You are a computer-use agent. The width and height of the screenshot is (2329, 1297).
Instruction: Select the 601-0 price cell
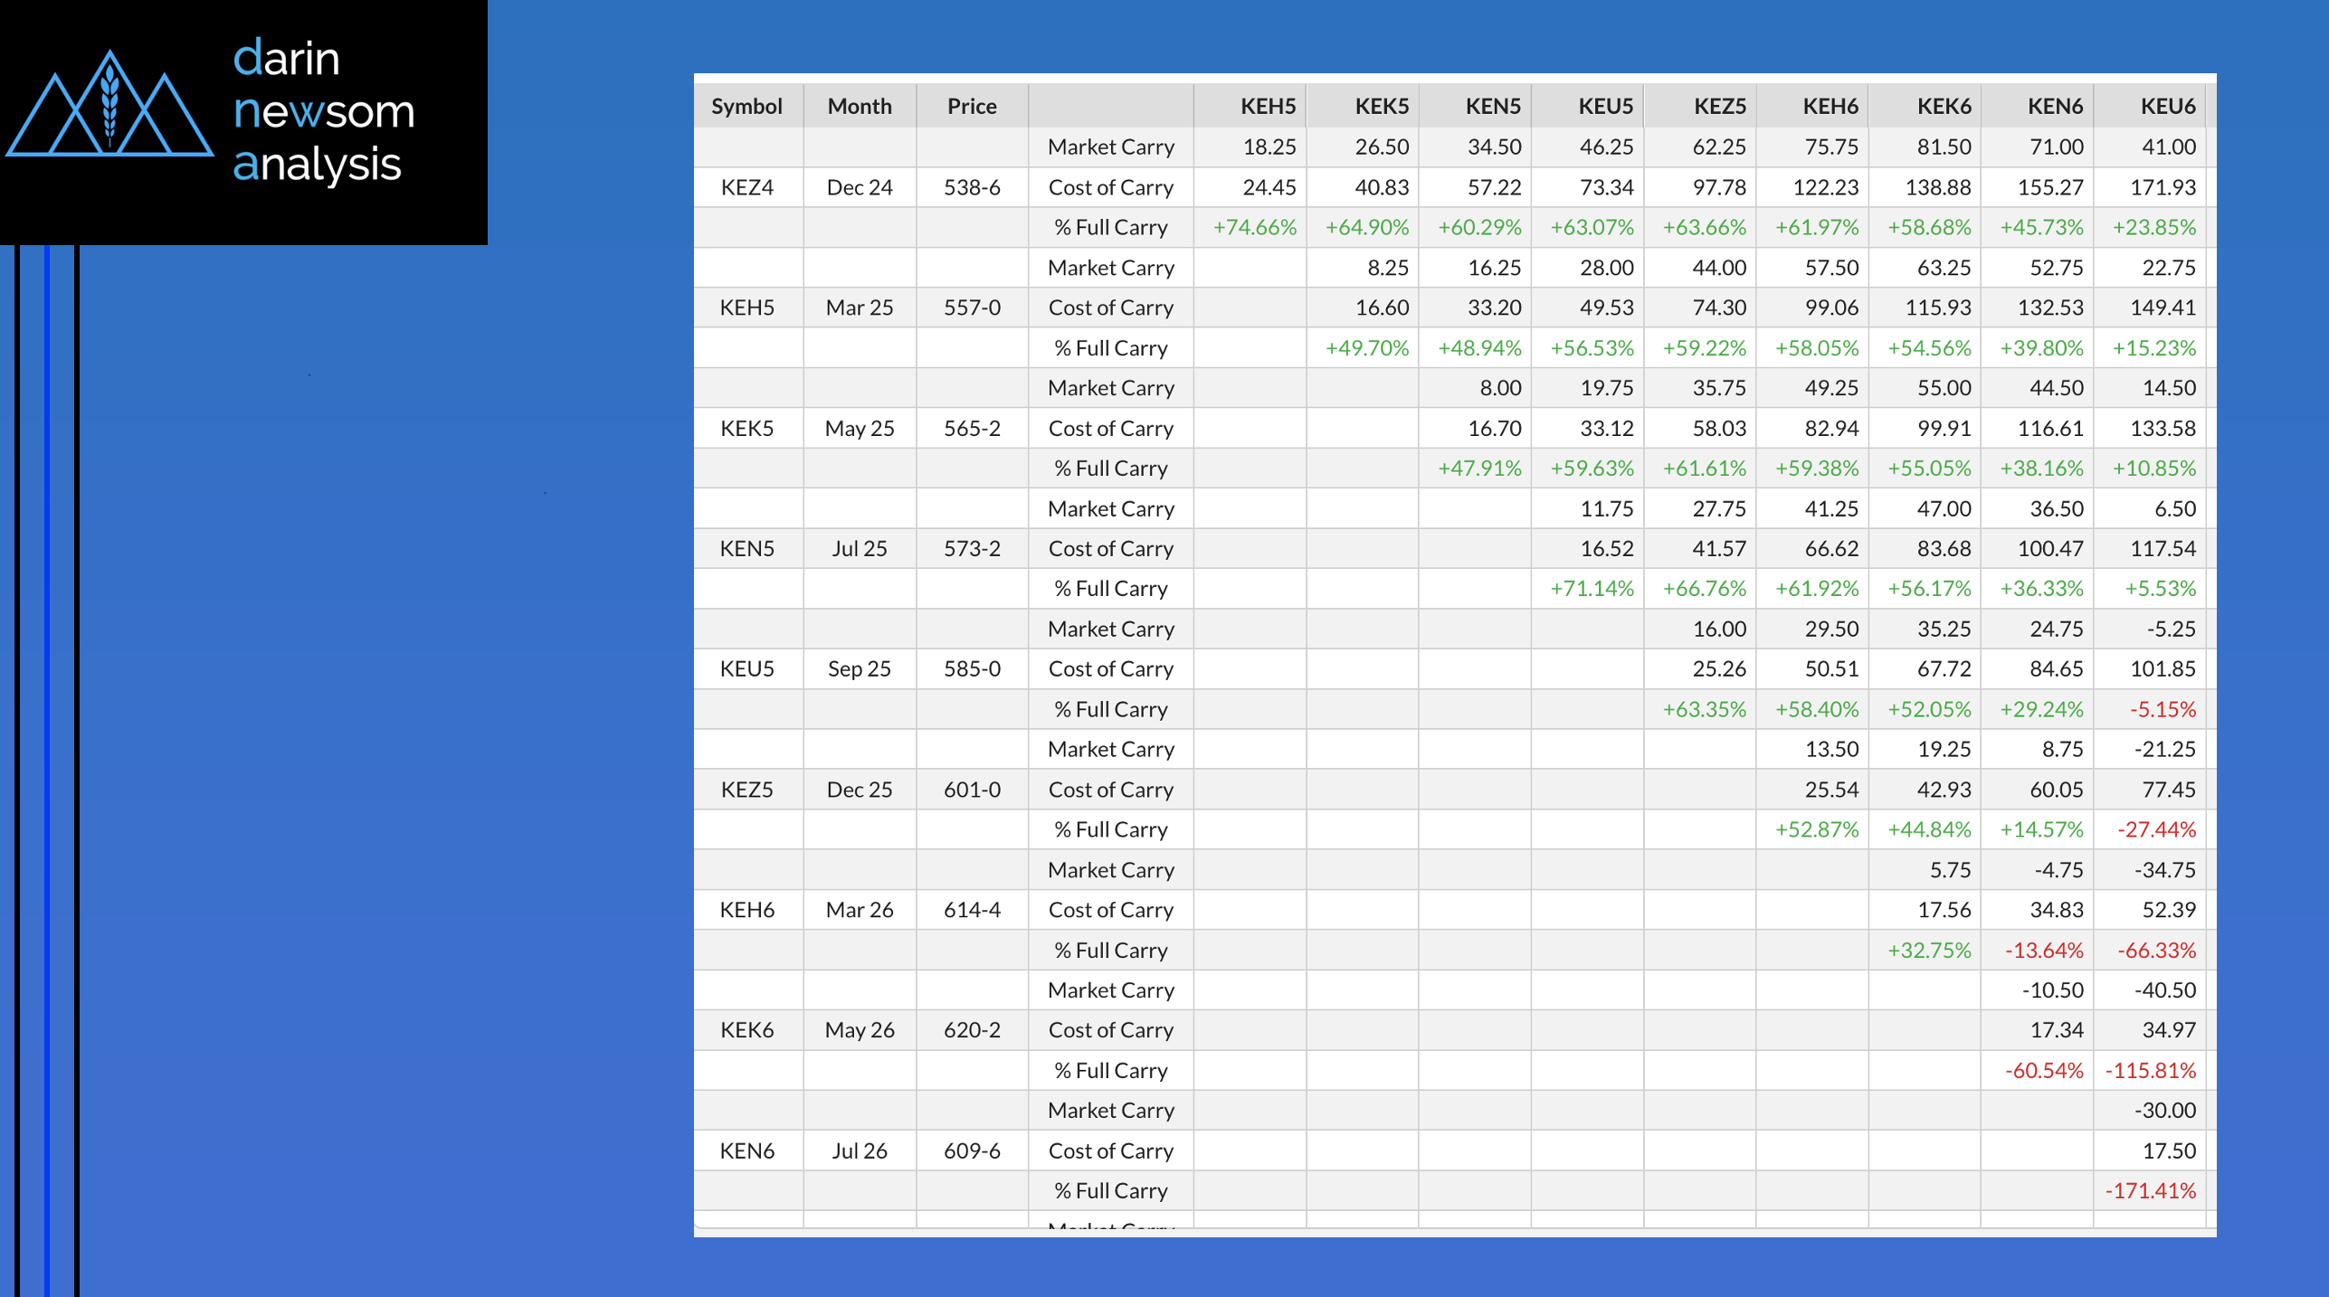tap(971, 790)
